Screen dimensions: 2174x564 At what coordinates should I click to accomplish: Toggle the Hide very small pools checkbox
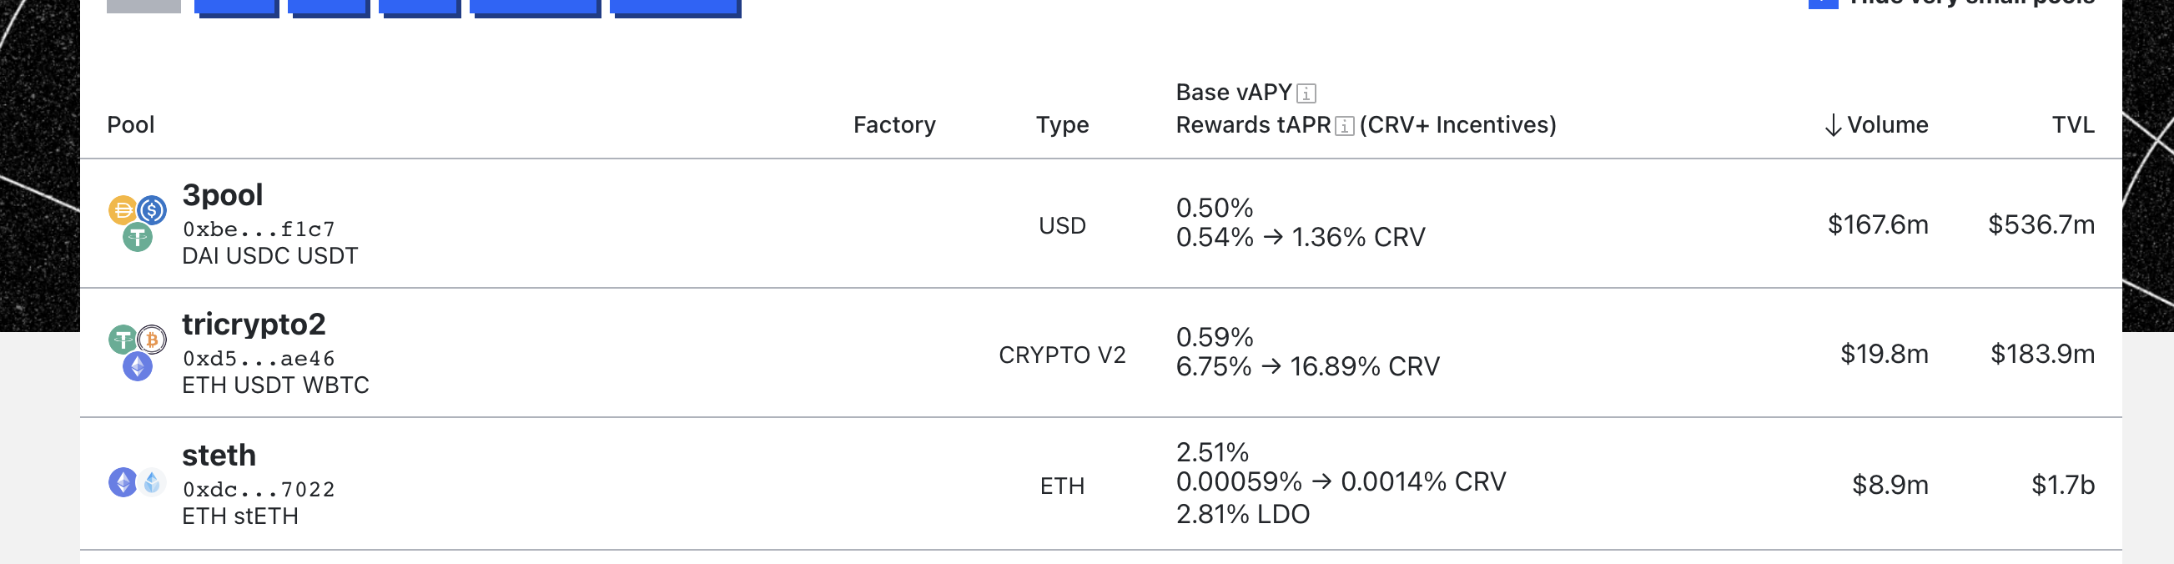point(1823,3)
